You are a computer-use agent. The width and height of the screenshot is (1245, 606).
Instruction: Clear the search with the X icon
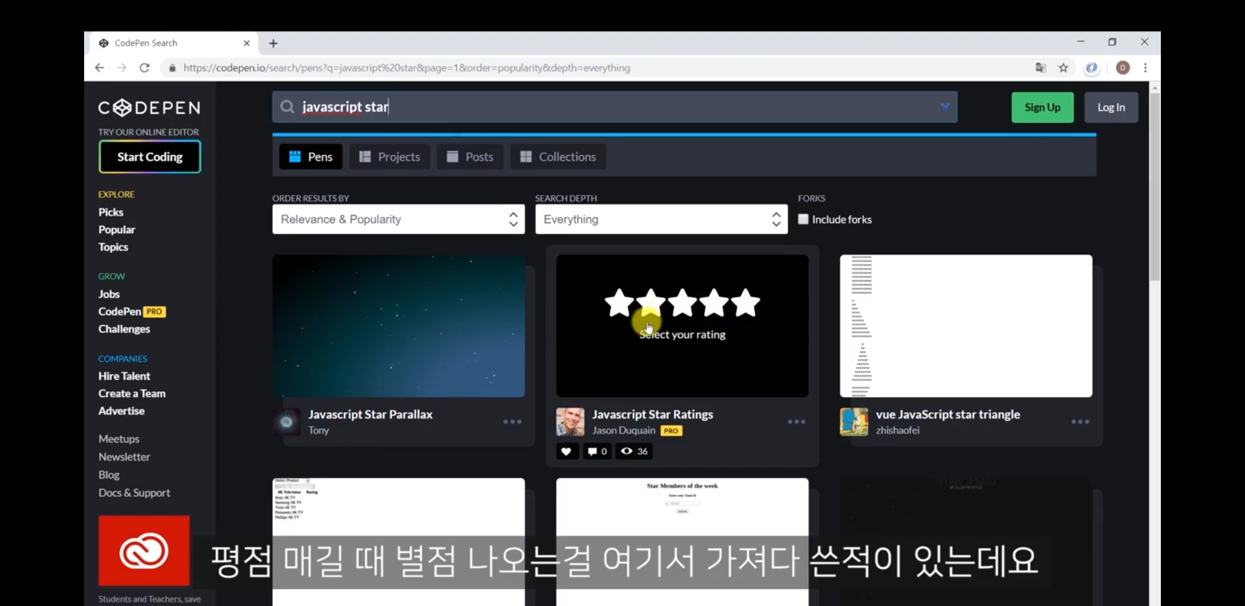pos(945,107)
